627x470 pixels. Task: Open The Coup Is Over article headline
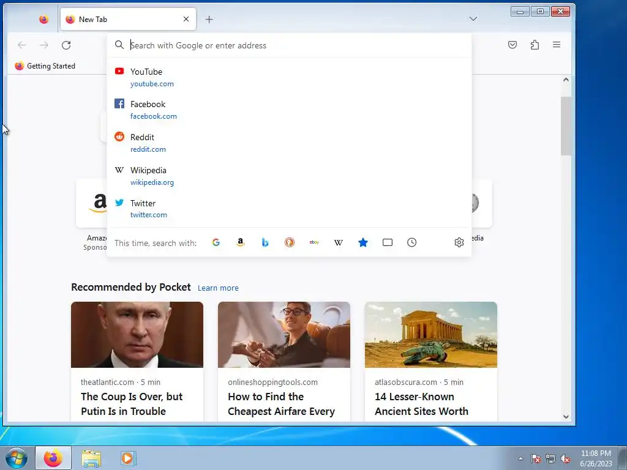pos(132,404)
